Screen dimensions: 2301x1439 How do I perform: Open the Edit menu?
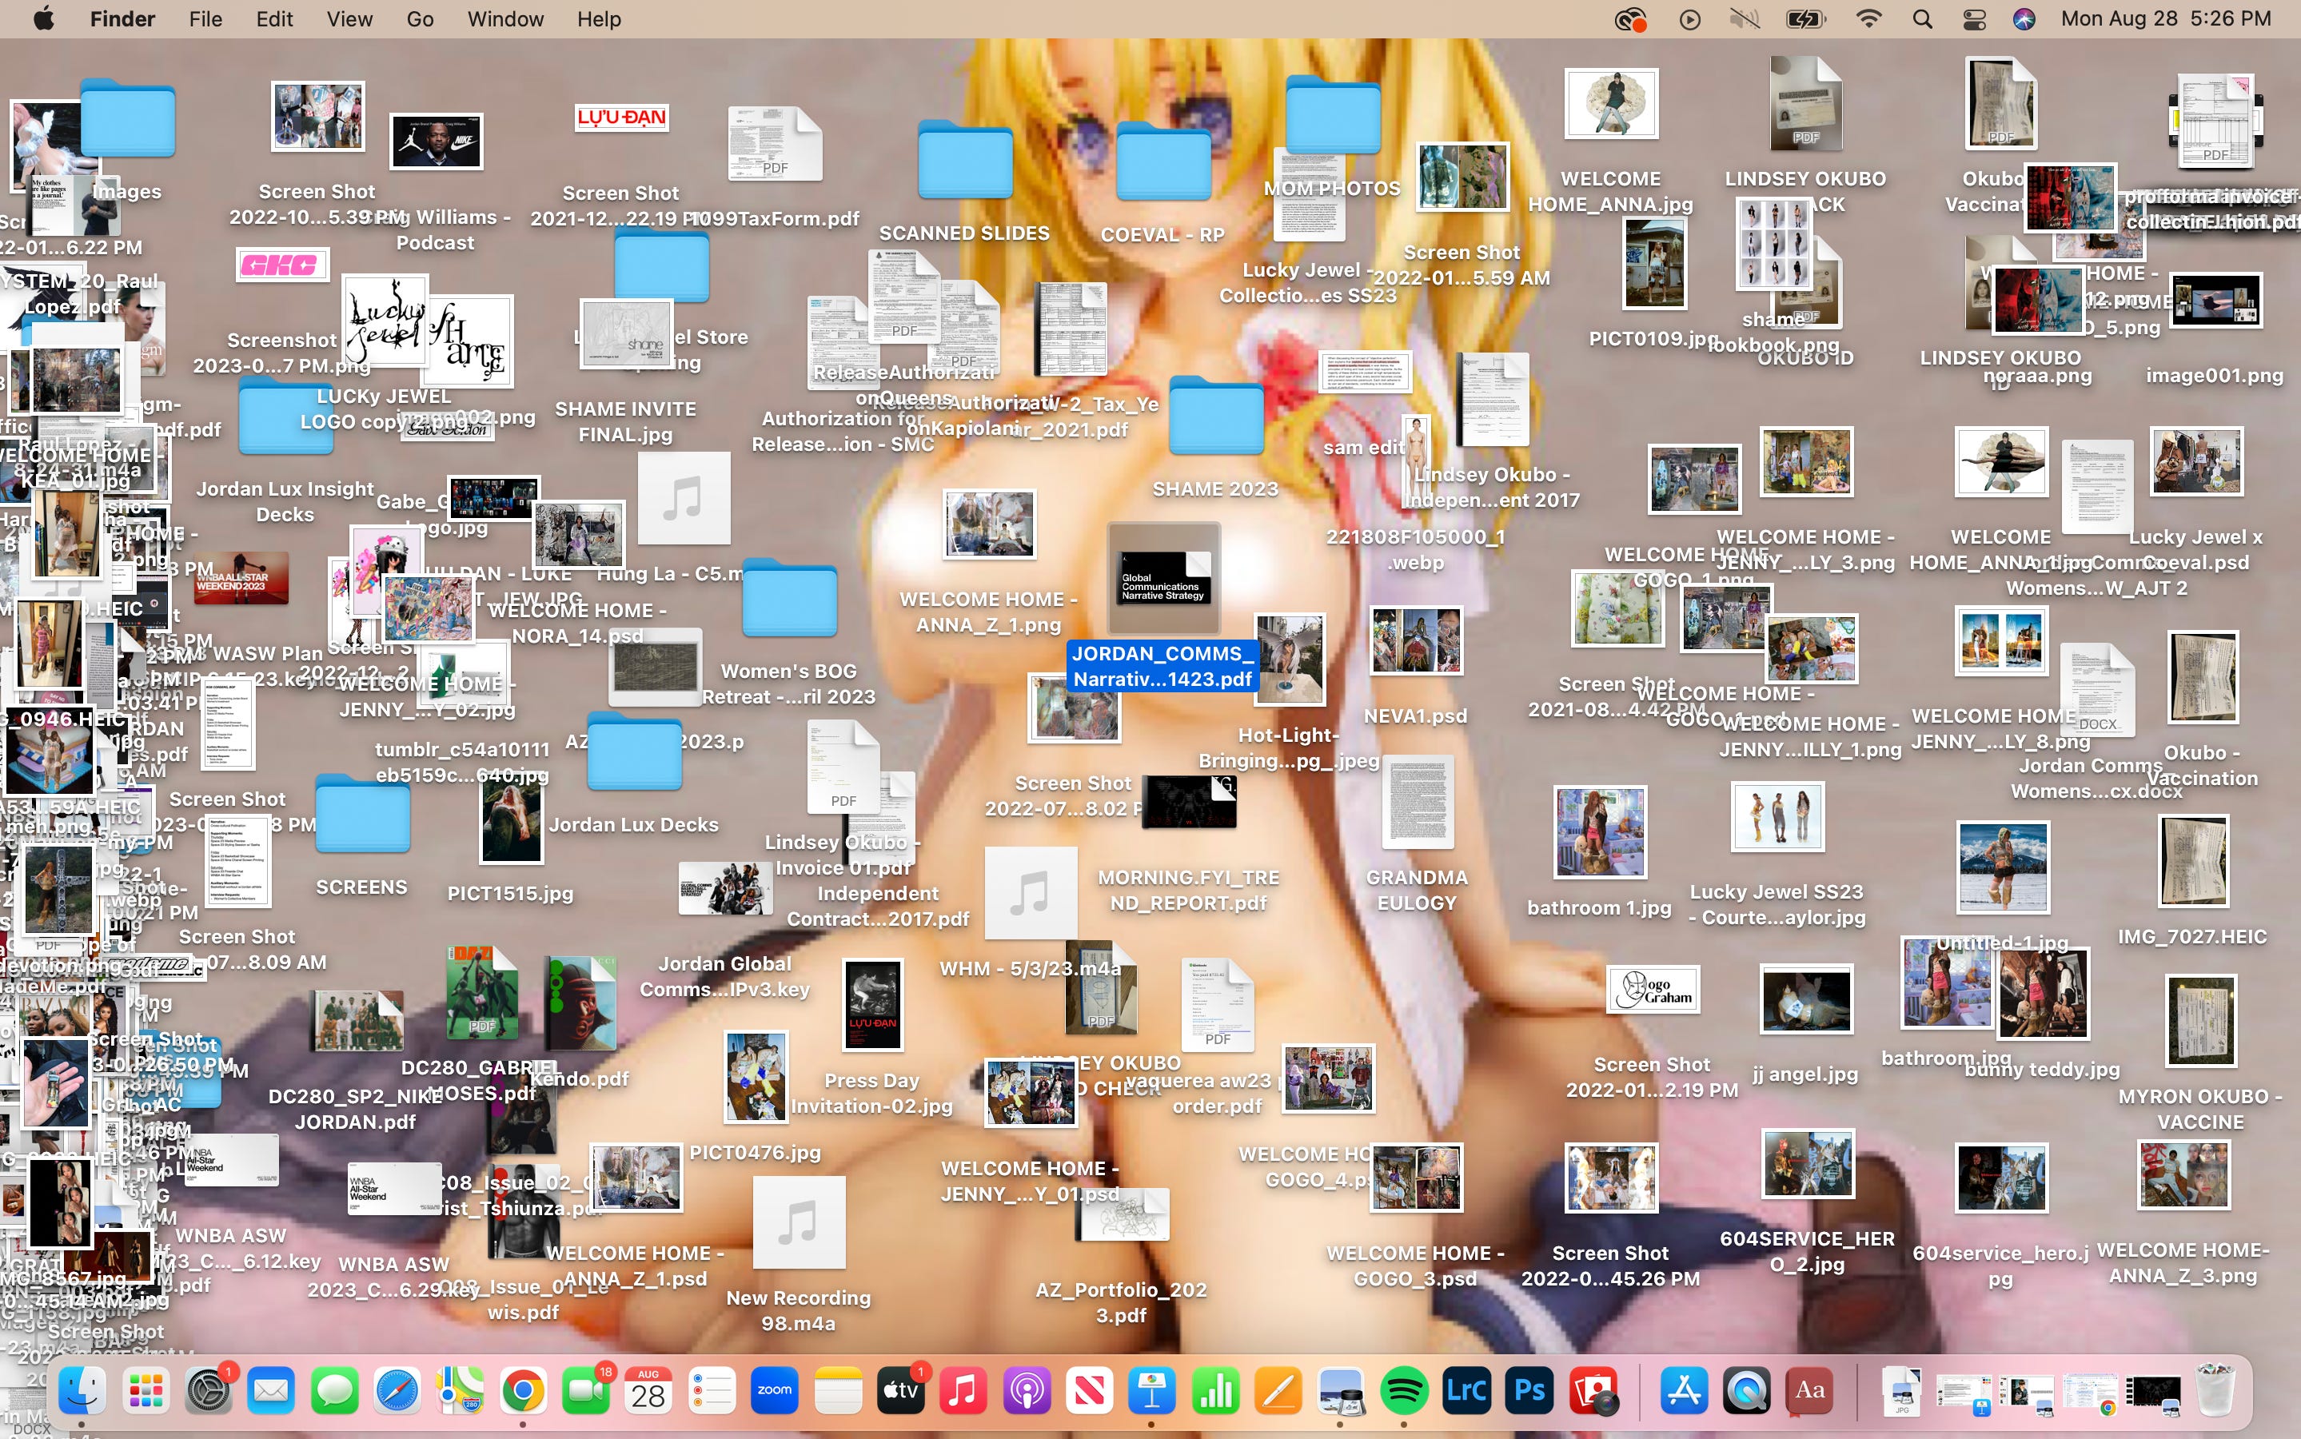pos(274,19)
